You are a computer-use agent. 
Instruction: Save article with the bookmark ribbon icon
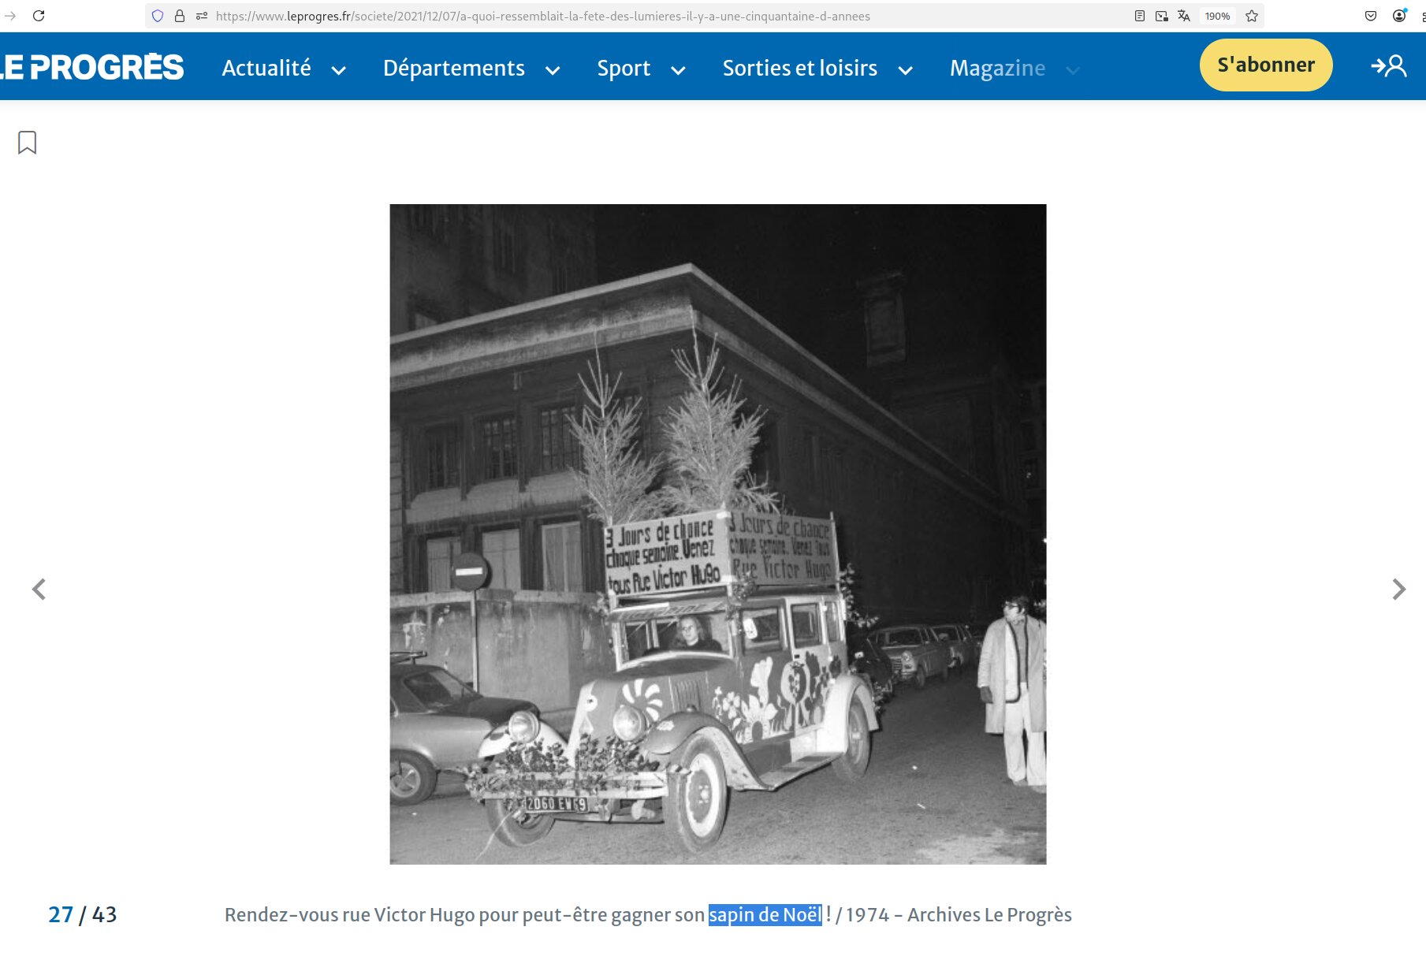pyautogui.click(x=27, y=143)
